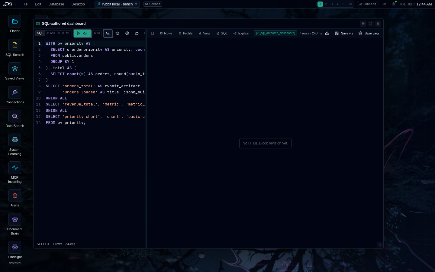Switch editor mode to HTML
The image size is (435, 272).
[64, 33]
